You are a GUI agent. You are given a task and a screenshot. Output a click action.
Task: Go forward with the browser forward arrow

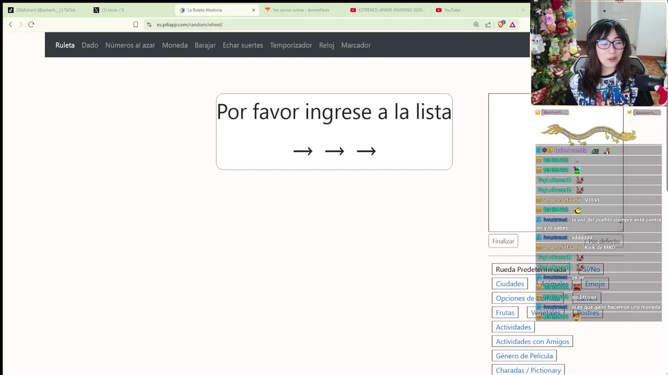(21, 24)
